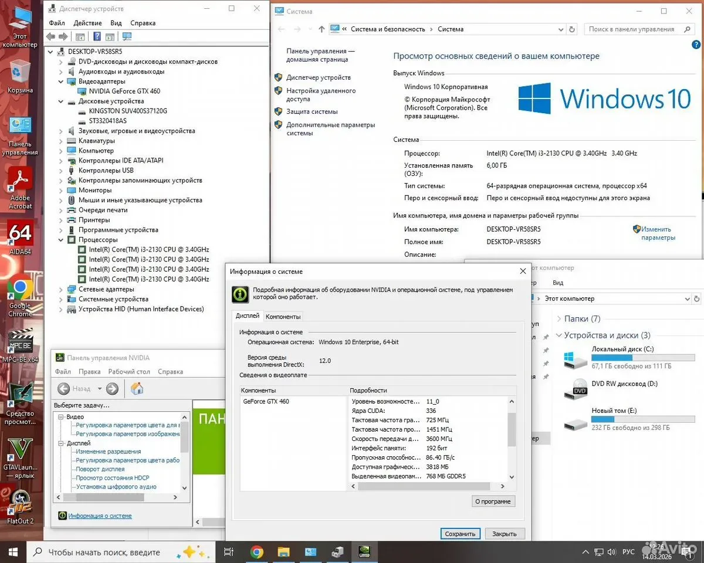Click Закрыть button
The image size is (704, 563).
(505, 534)
